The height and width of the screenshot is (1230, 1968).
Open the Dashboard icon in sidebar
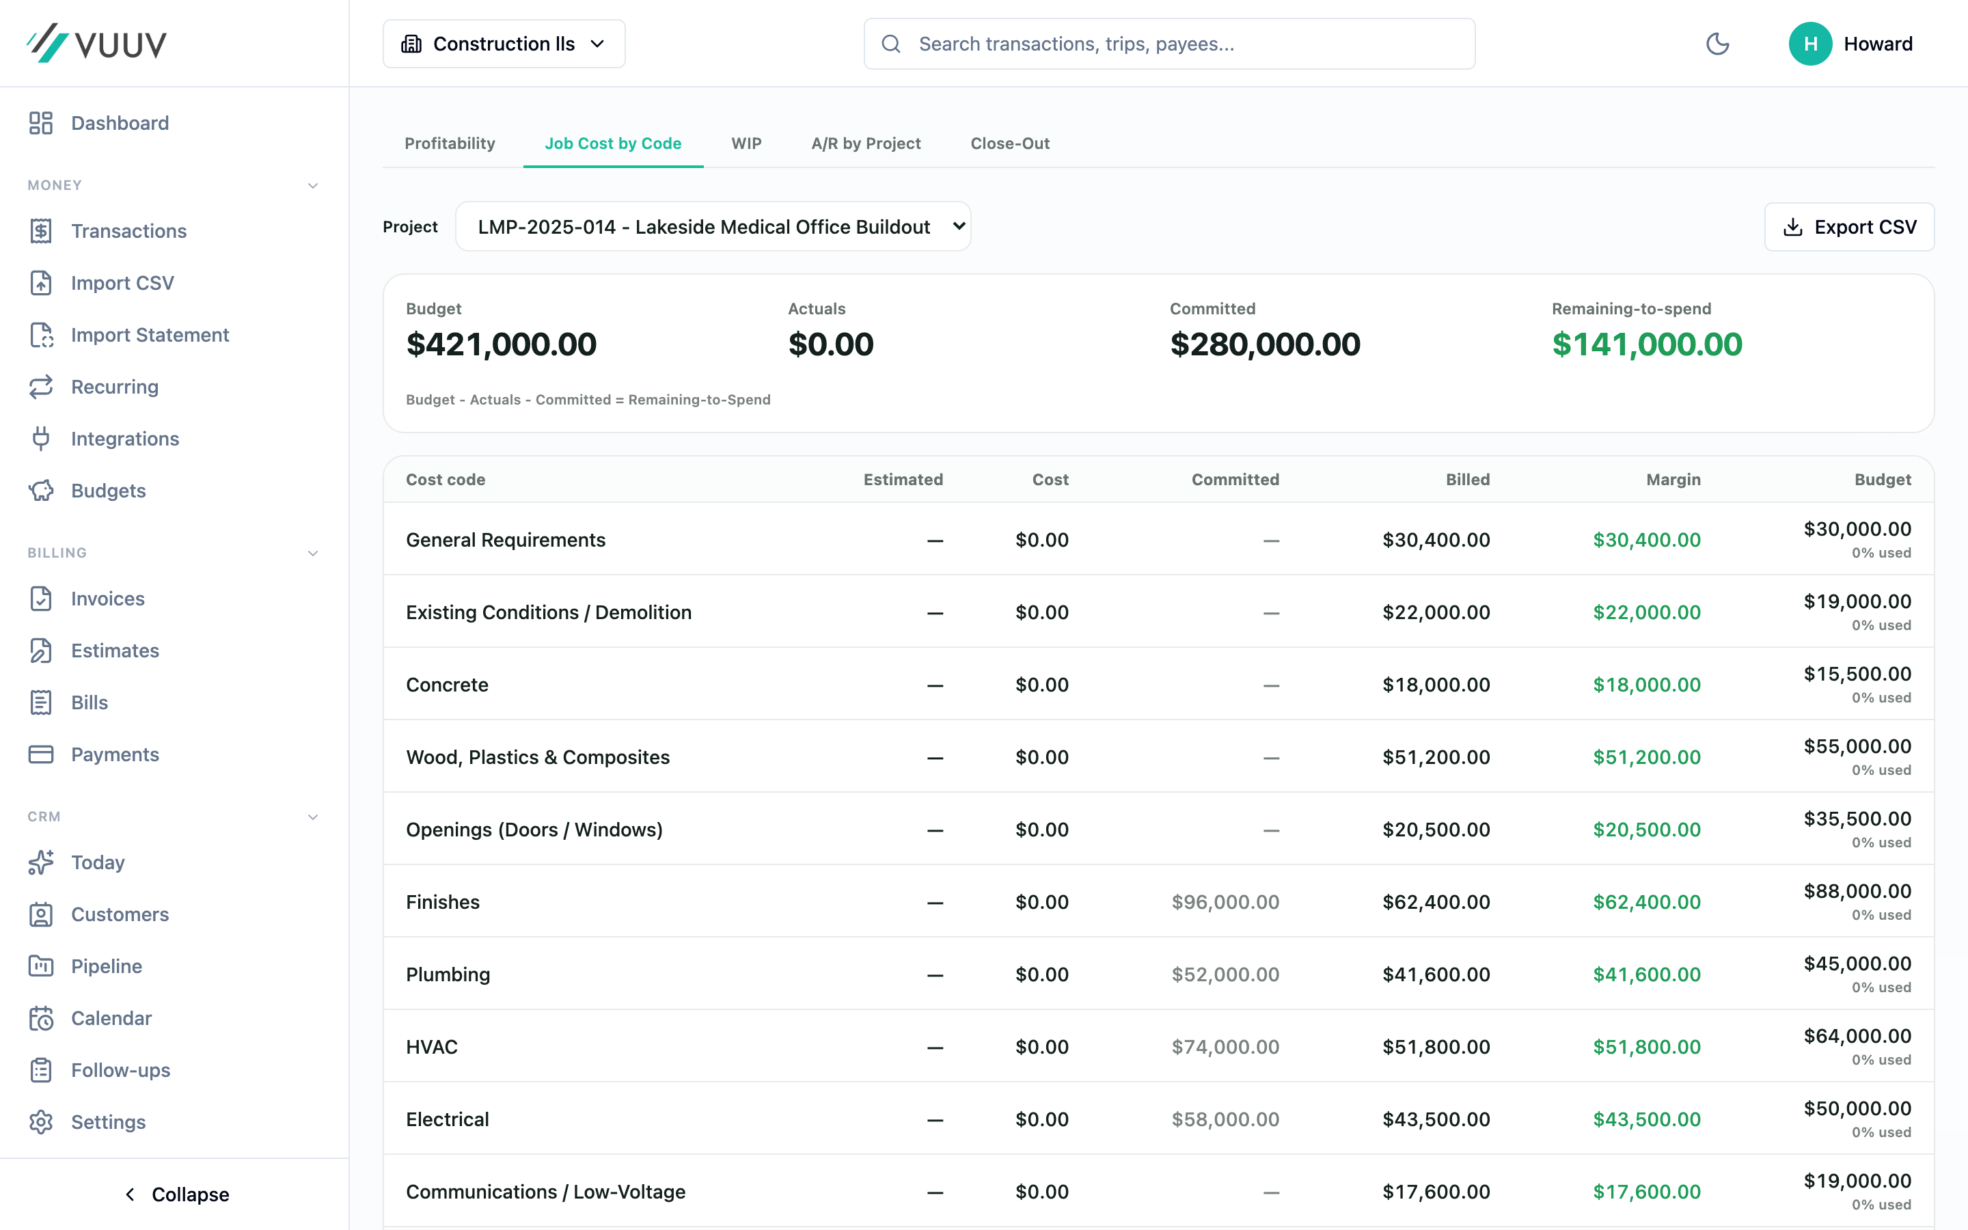[x=41, y=123]
